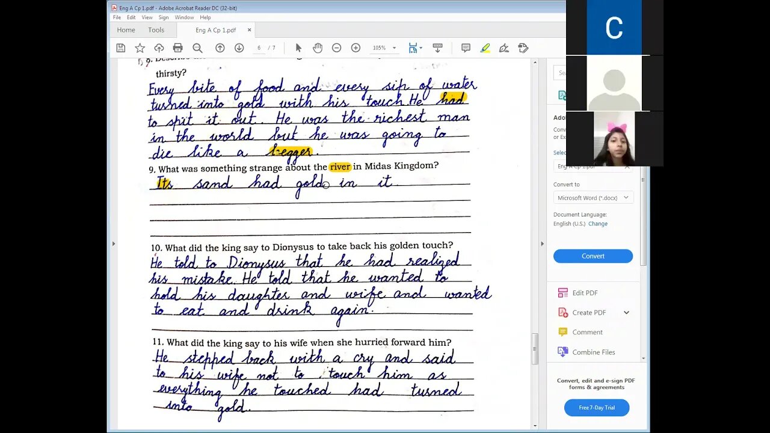
Task: Click the Stamp tool icon
Action: (x=523, y=48)
